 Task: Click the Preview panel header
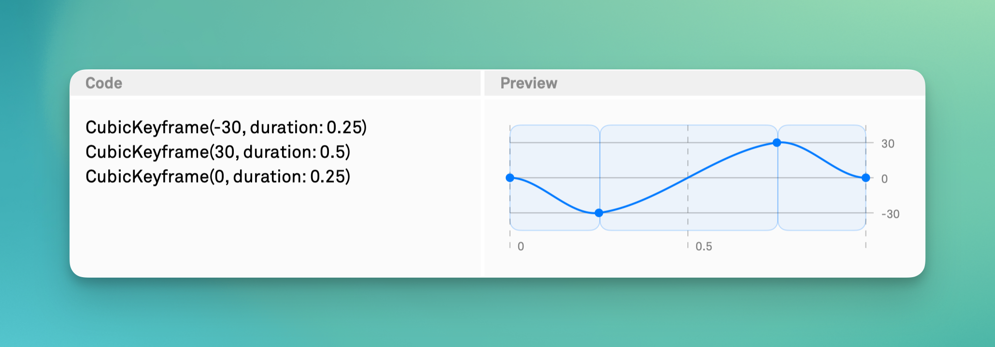(x=528, y=83)
